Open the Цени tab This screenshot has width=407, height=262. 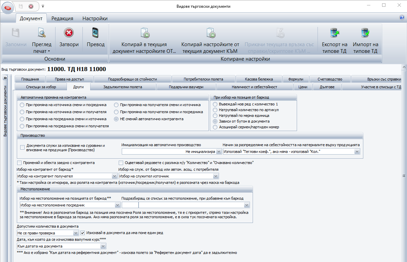pyautogui.click(x=303, y=87)
